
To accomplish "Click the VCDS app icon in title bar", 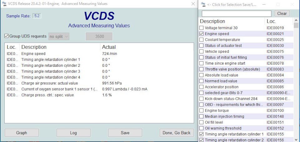I will click(4, 4).
